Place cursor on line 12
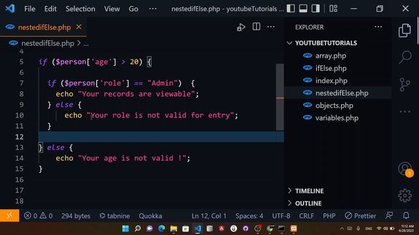The image size is (419, 235). pyautogui.click(x=161, y=136)
